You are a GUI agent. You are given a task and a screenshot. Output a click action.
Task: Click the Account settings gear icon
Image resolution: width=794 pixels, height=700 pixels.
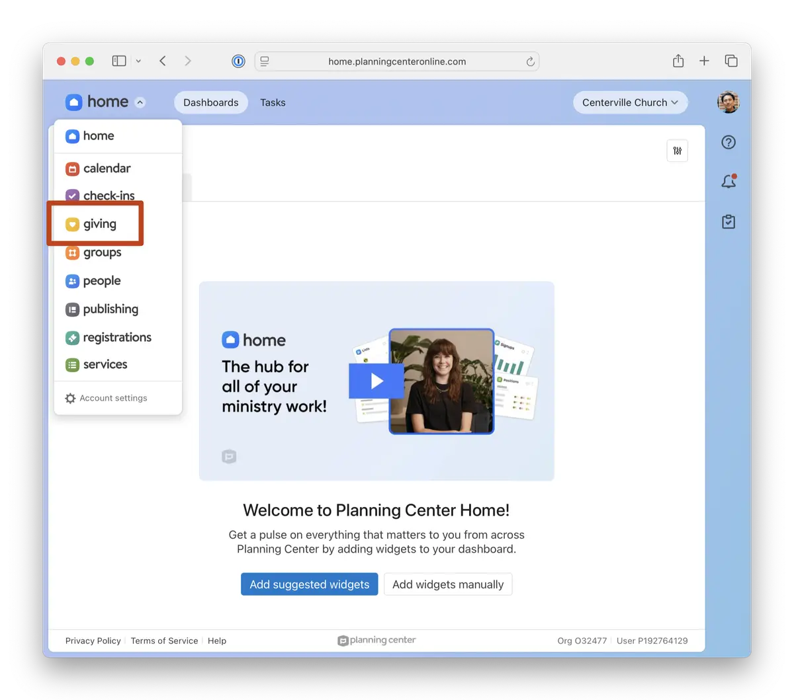coord(70,399)
